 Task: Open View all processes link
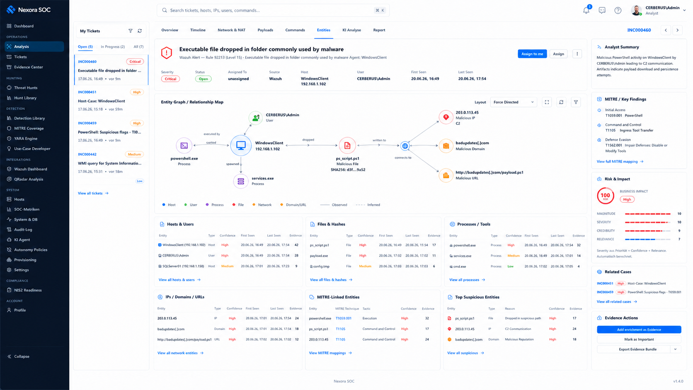coord(467,280)
